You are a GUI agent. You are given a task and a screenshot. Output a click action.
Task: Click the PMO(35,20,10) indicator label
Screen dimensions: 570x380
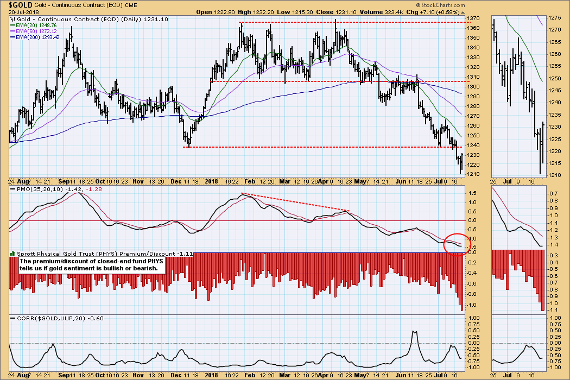(x=40, y=189)
